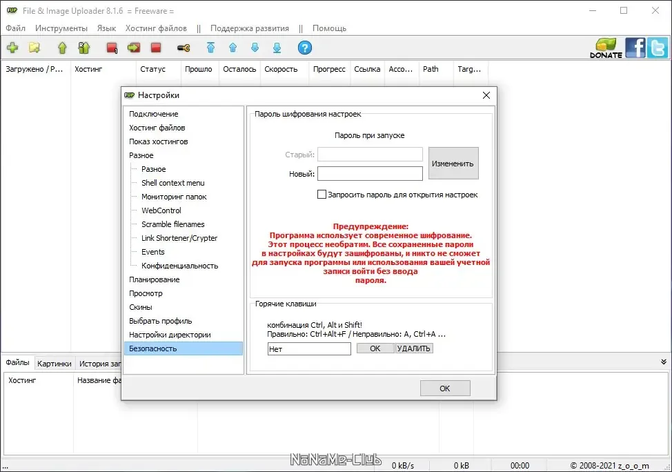Select Подключение in settings tree
The width and height of the screenshot is (672, 472).
pyautogui.click(x=154, y=114)
